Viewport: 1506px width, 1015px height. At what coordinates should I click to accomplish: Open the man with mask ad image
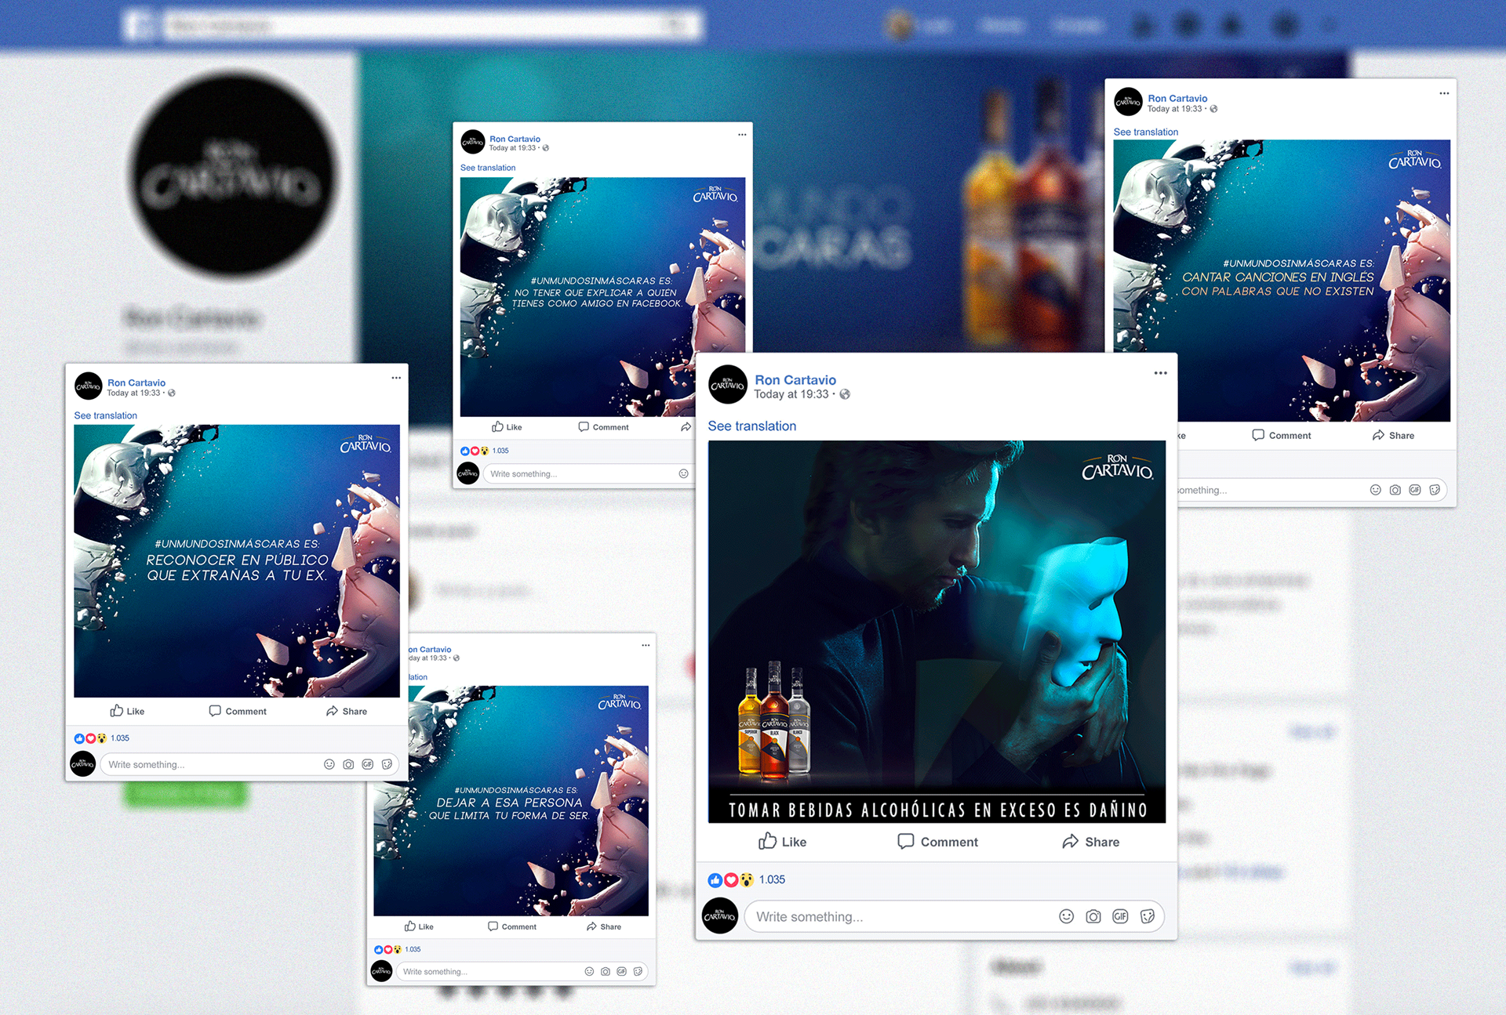[937, 632]
